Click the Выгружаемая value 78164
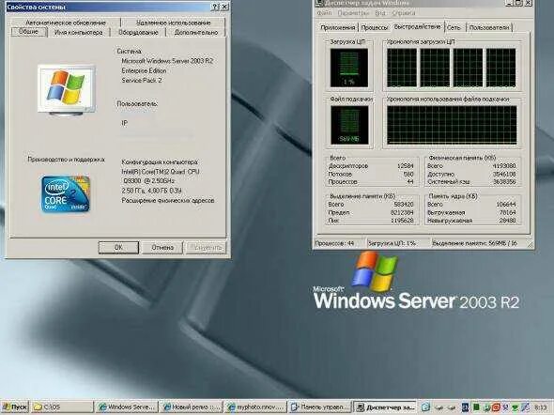The height and width of the screenshot is (415, 554). point(508,212)
